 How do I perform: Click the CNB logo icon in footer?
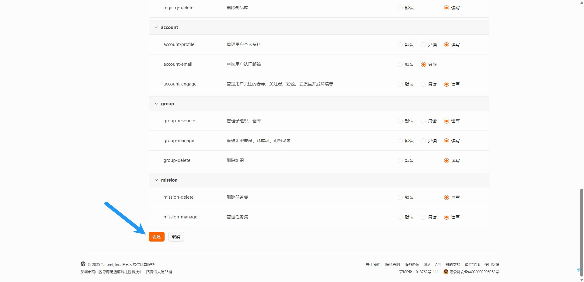tap(83, 264)
